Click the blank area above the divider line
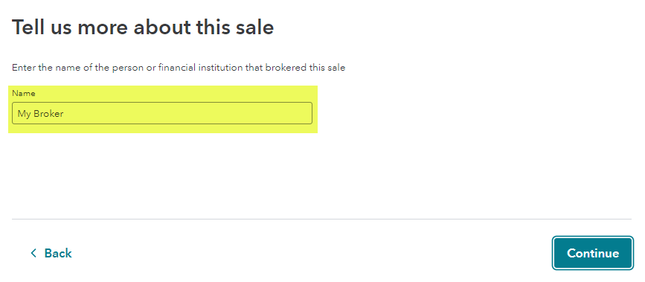Viewport: 645px width, 282px height. pos(321,177)
